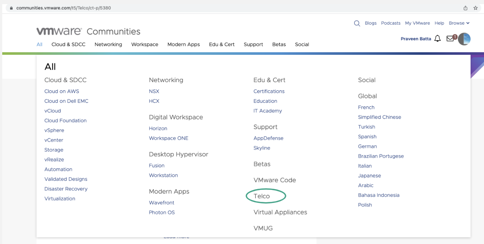Open the Support nav menu item

tap(254, 44)
